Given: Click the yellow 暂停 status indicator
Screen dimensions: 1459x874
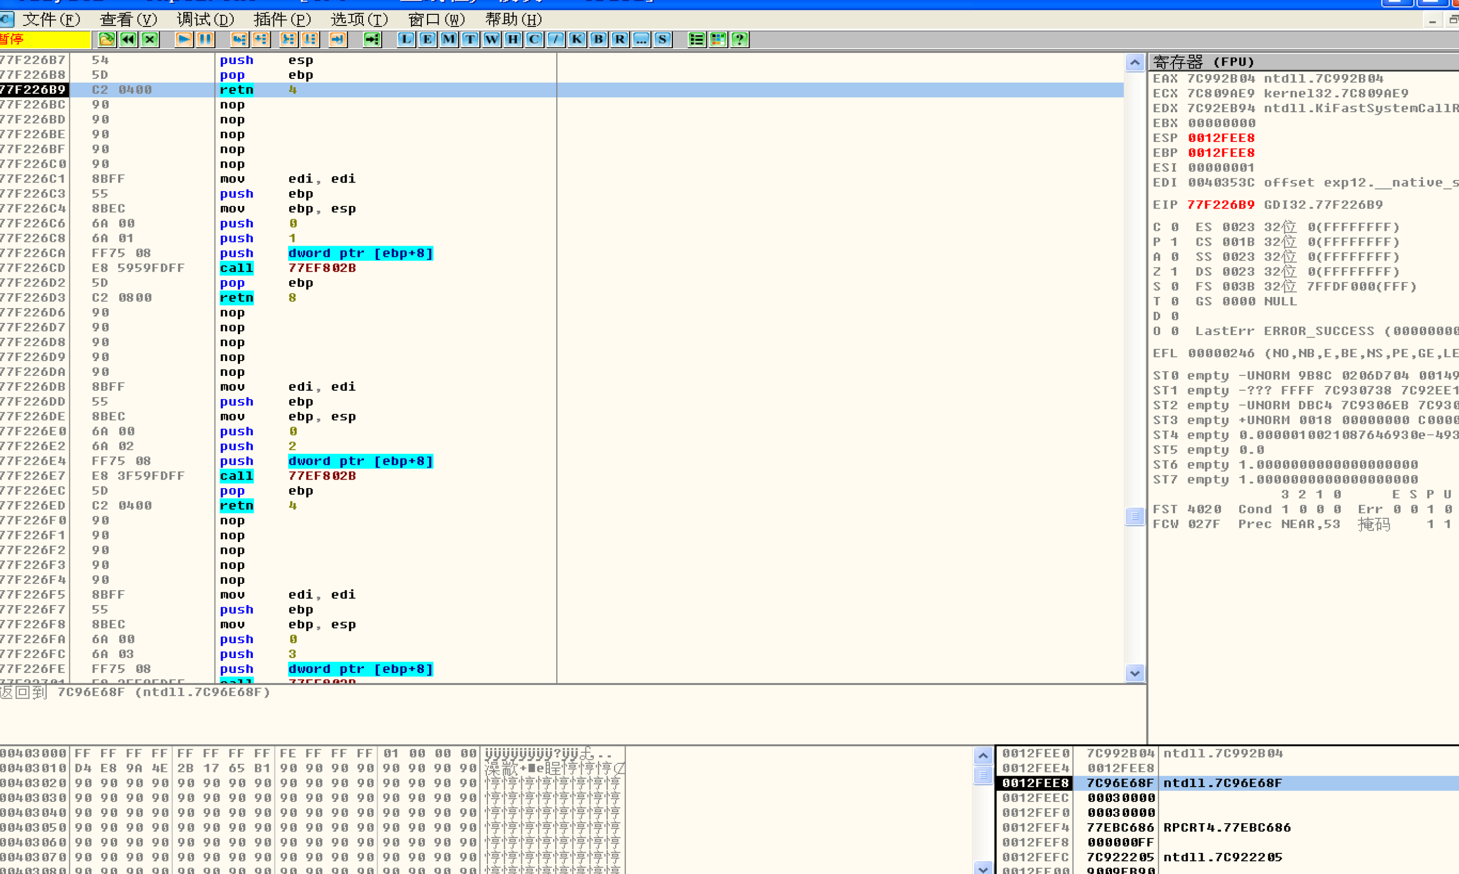Looking at the screenshot, I should (46, 40).
